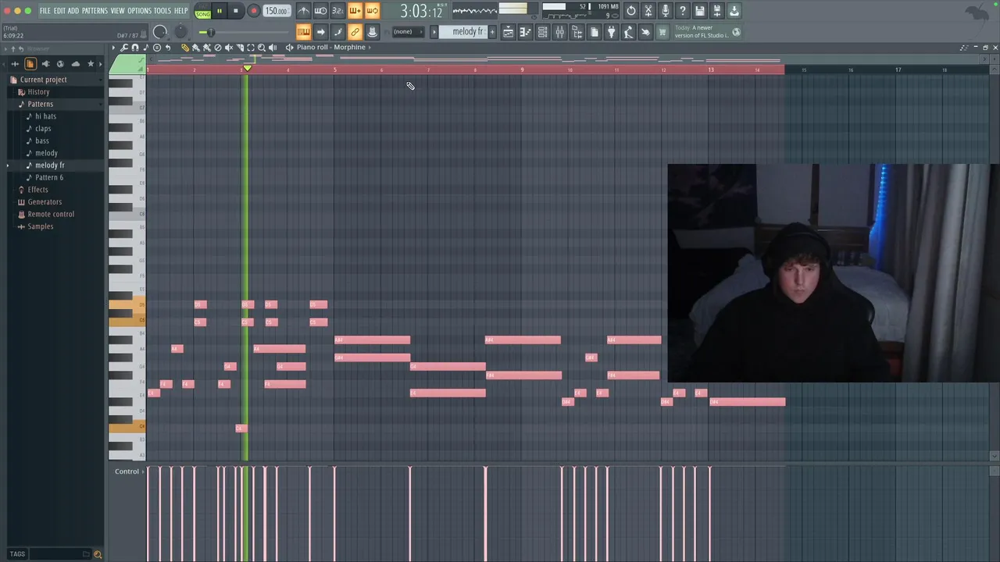1000x562 pixels.
Task: Toggle the 3-2-1 countdown before recording
Action: coord(337,11)
